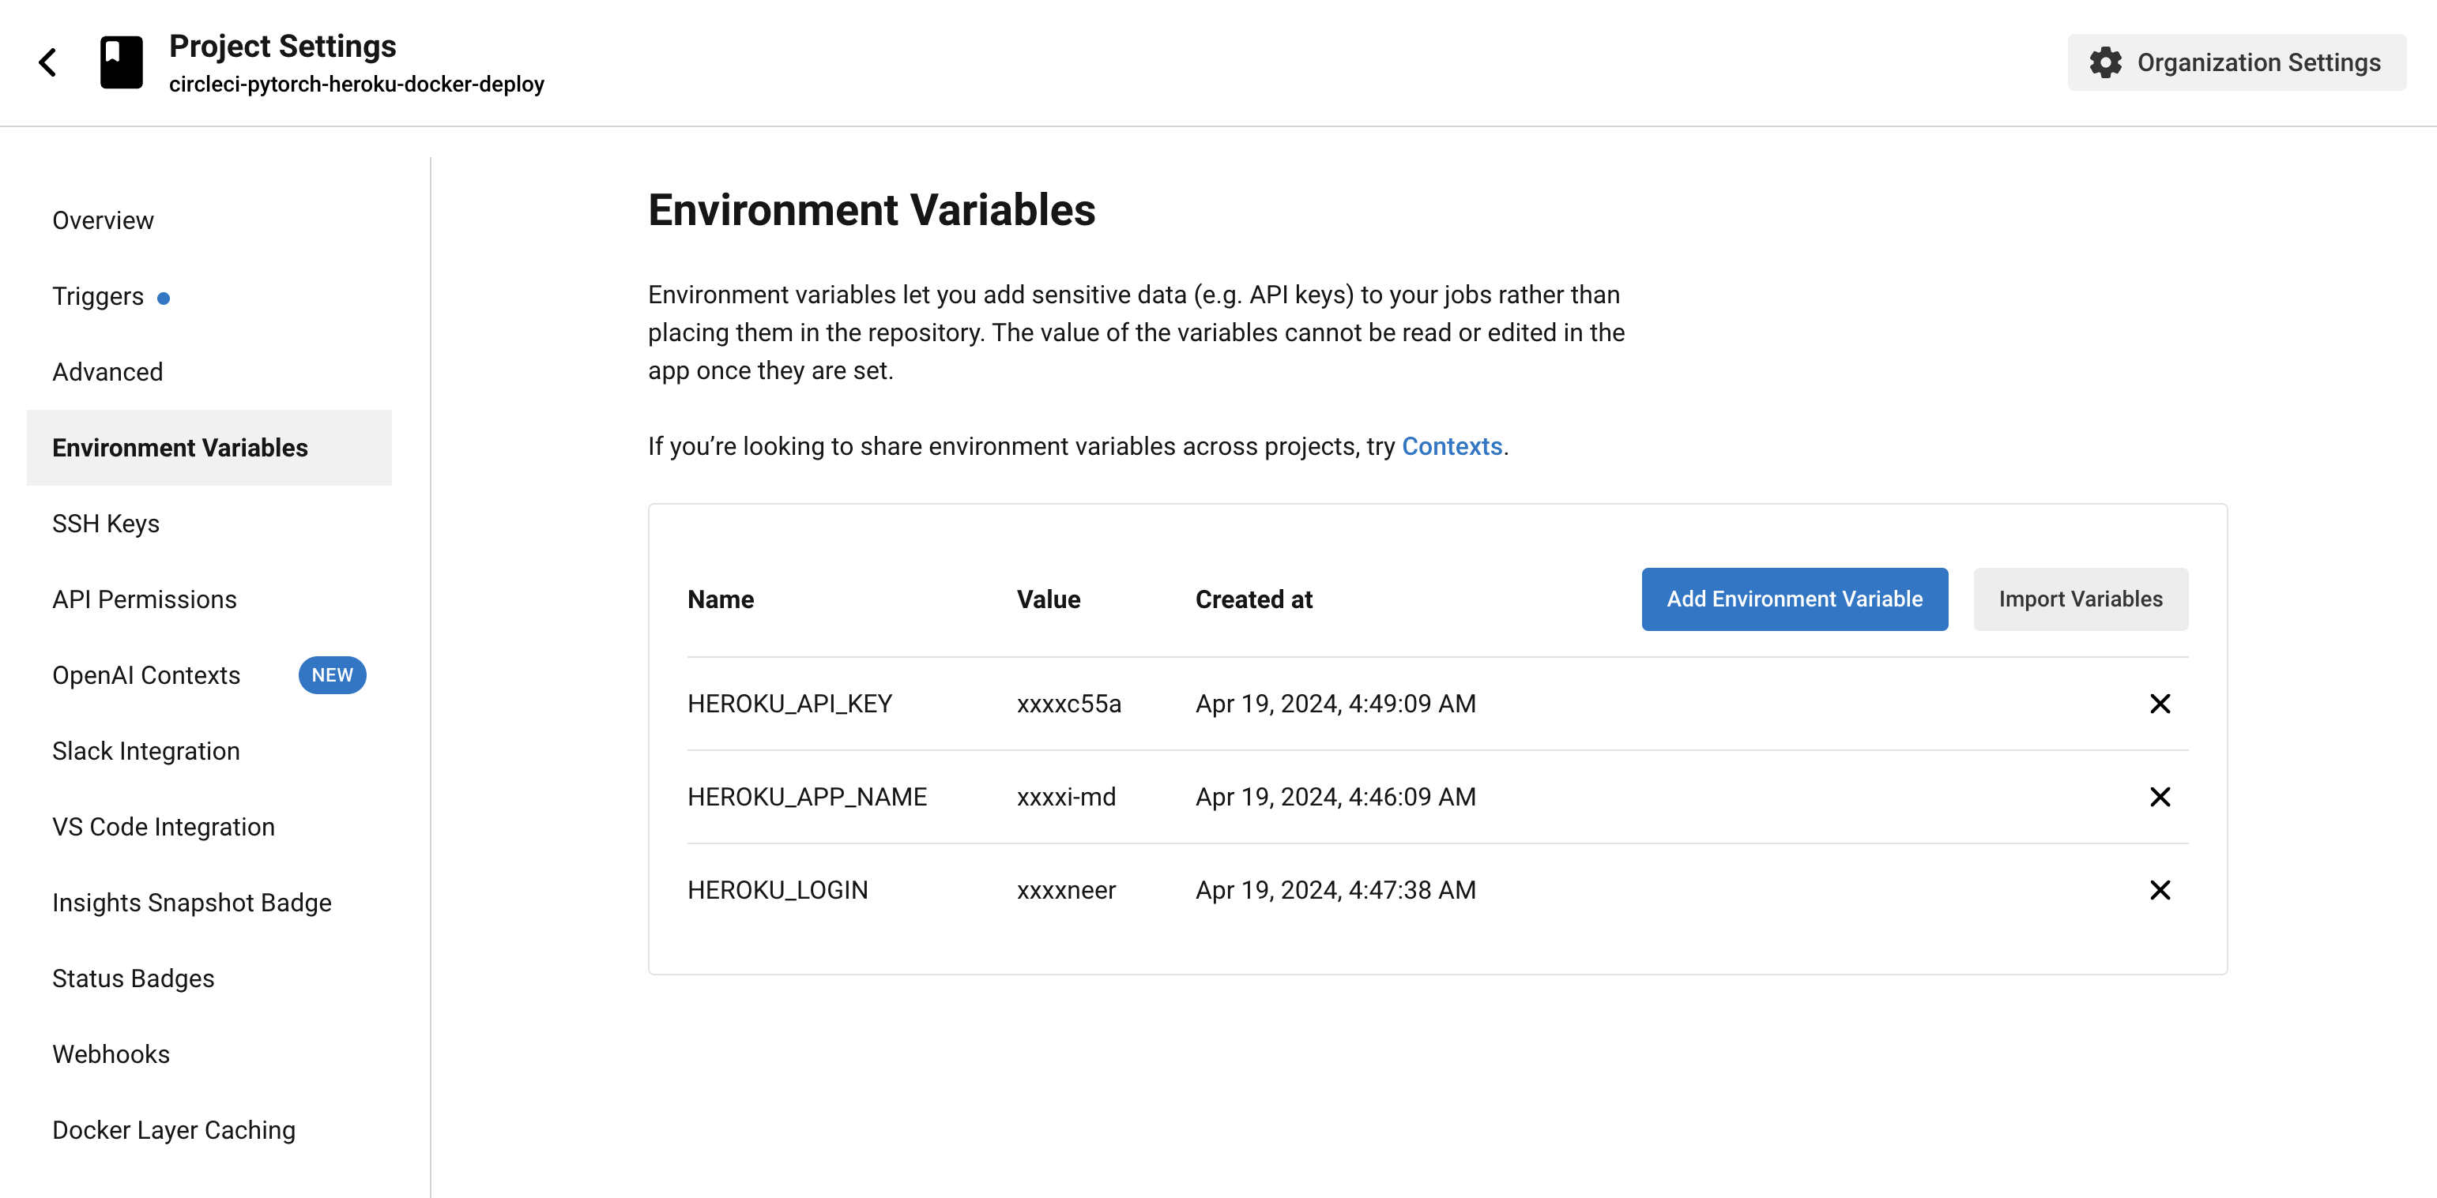View Slack Integration settings

click(145, 751)
